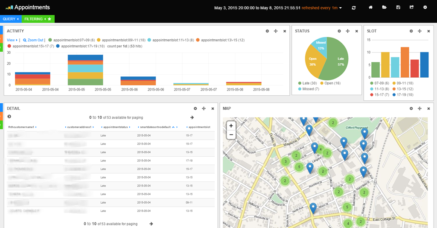Expand the View options in Activity panel
The width and height of the screenshot is (437, 228).
click(x=12, y=40)
